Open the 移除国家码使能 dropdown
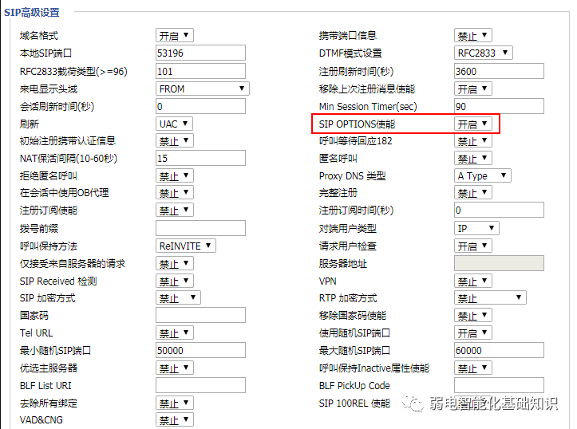 473,316
